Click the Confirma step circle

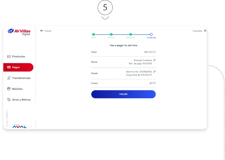151,34
